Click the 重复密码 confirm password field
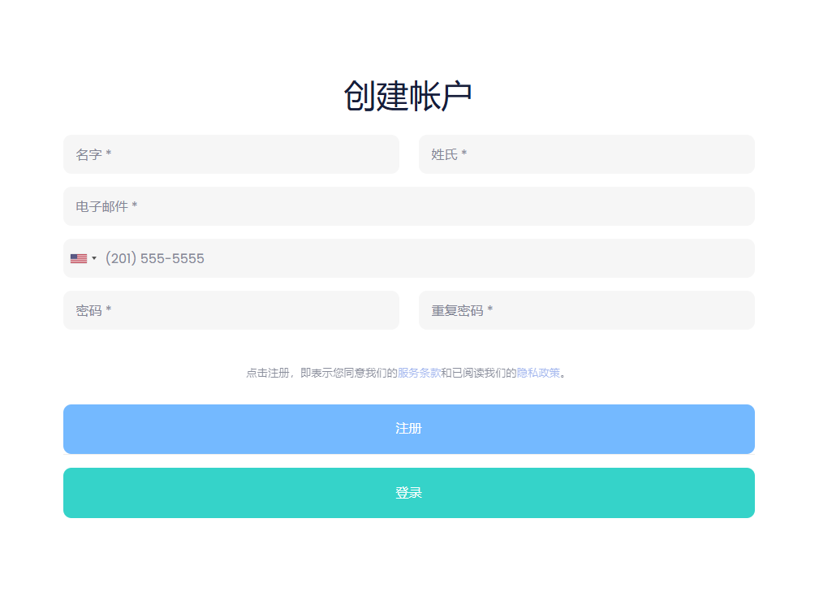 click(586, 310)
